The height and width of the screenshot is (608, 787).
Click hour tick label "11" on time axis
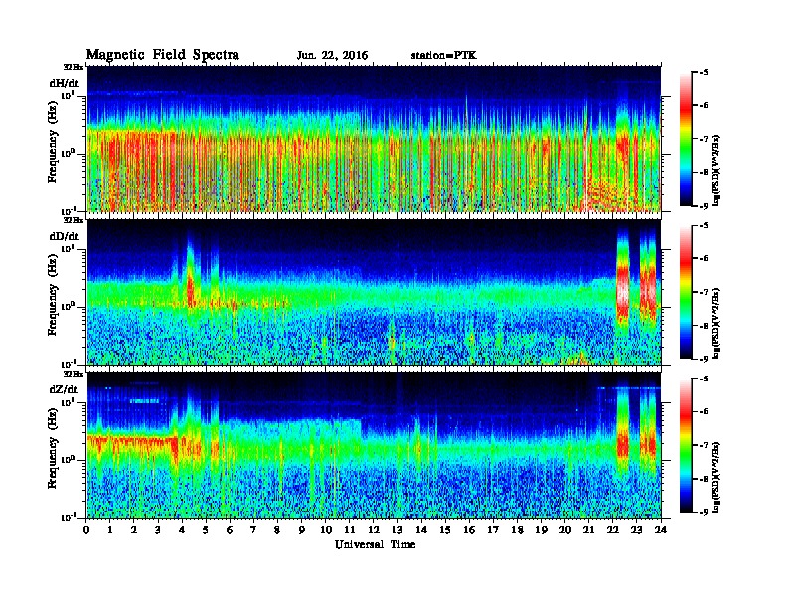click(x=350, y=530)
